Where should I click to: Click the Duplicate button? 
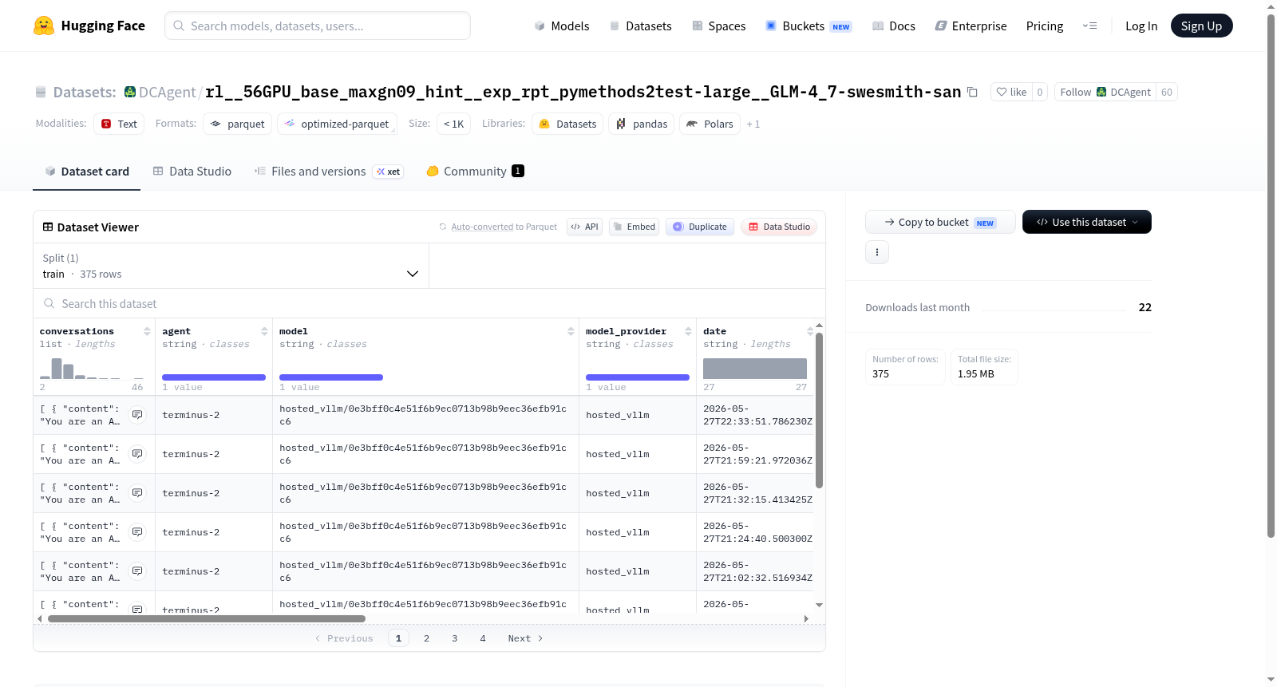tap(700, 227)
